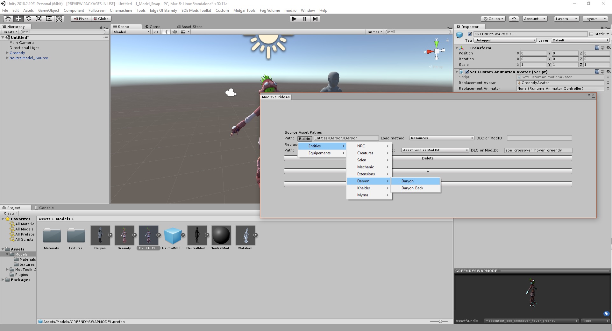
Task: Click the plus add button
Action: point(428,171)
